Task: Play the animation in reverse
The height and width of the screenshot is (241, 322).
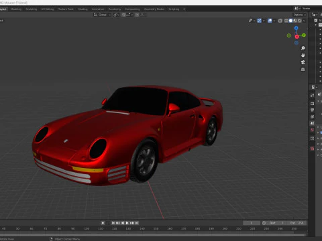Action: coord(123,223)
